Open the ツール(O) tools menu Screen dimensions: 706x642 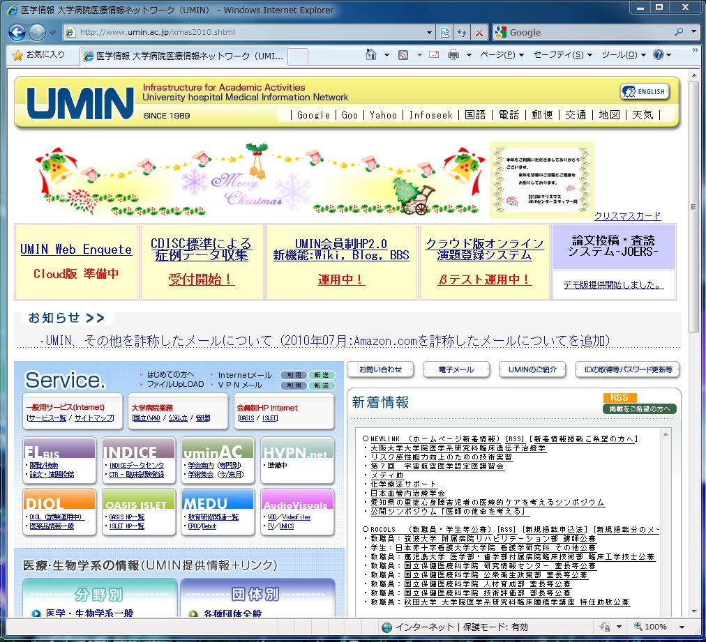619,55
